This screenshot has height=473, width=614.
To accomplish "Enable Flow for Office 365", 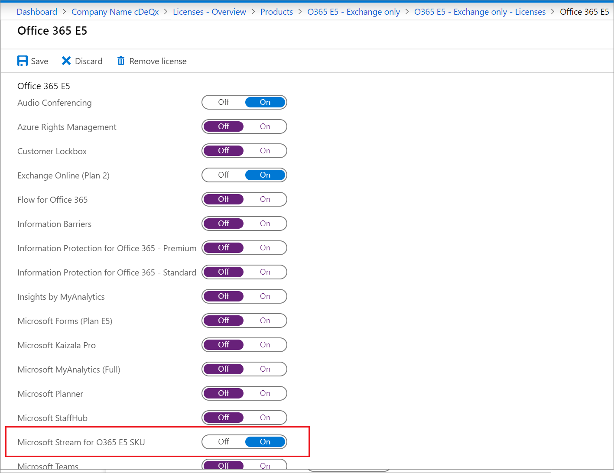I will (265, 199).
